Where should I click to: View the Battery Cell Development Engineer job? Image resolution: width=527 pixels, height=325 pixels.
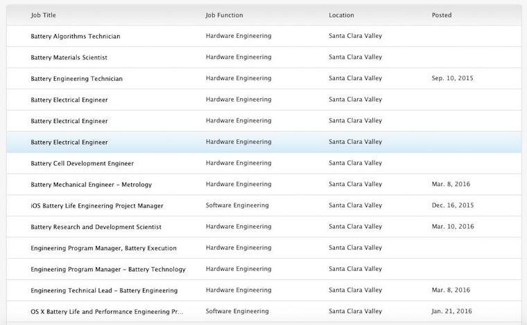tap(82, 164)
